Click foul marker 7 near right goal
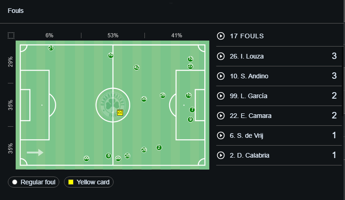The image size is (345, 200). 192,110
